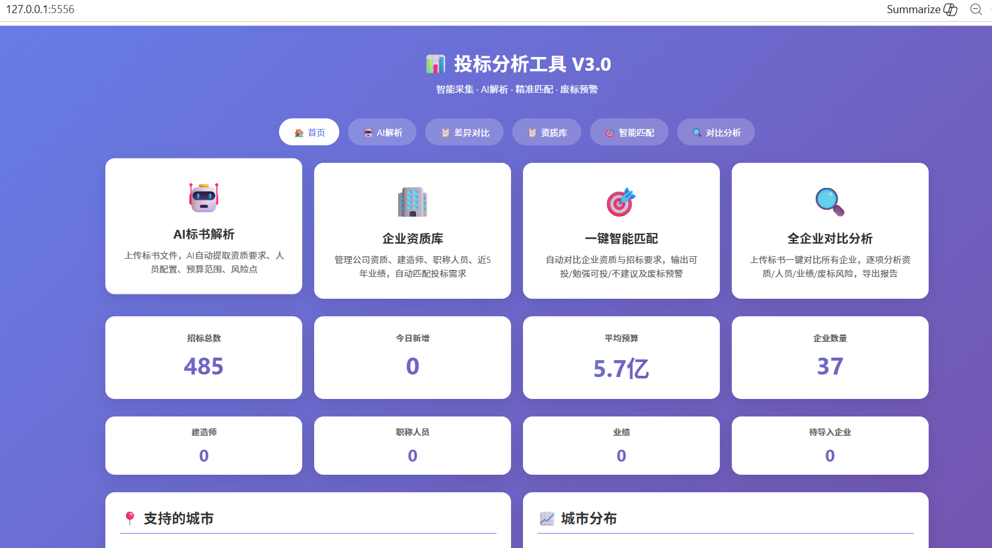Click the 平均预算 label

coord(621,338)
